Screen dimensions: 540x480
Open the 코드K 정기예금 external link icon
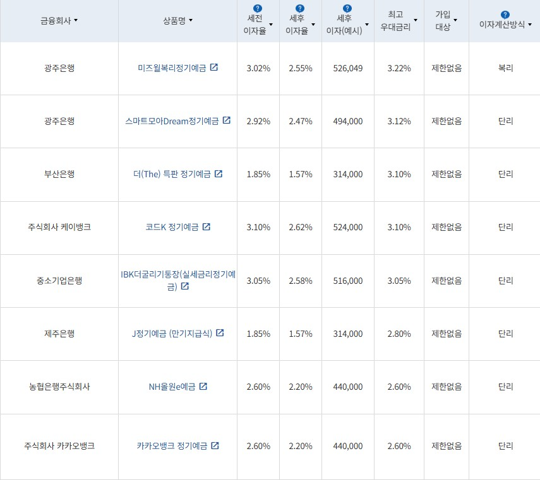click(206, 227)
